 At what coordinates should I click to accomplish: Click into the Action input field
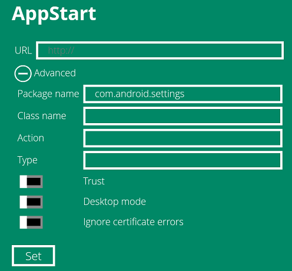point(183,138)
